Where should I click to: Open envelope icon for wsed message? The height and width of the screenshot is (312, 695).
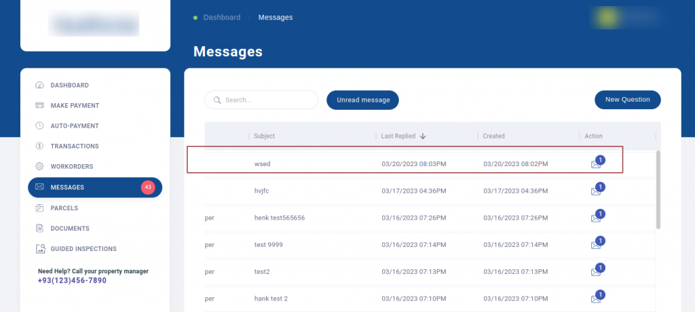pos(596,164)
